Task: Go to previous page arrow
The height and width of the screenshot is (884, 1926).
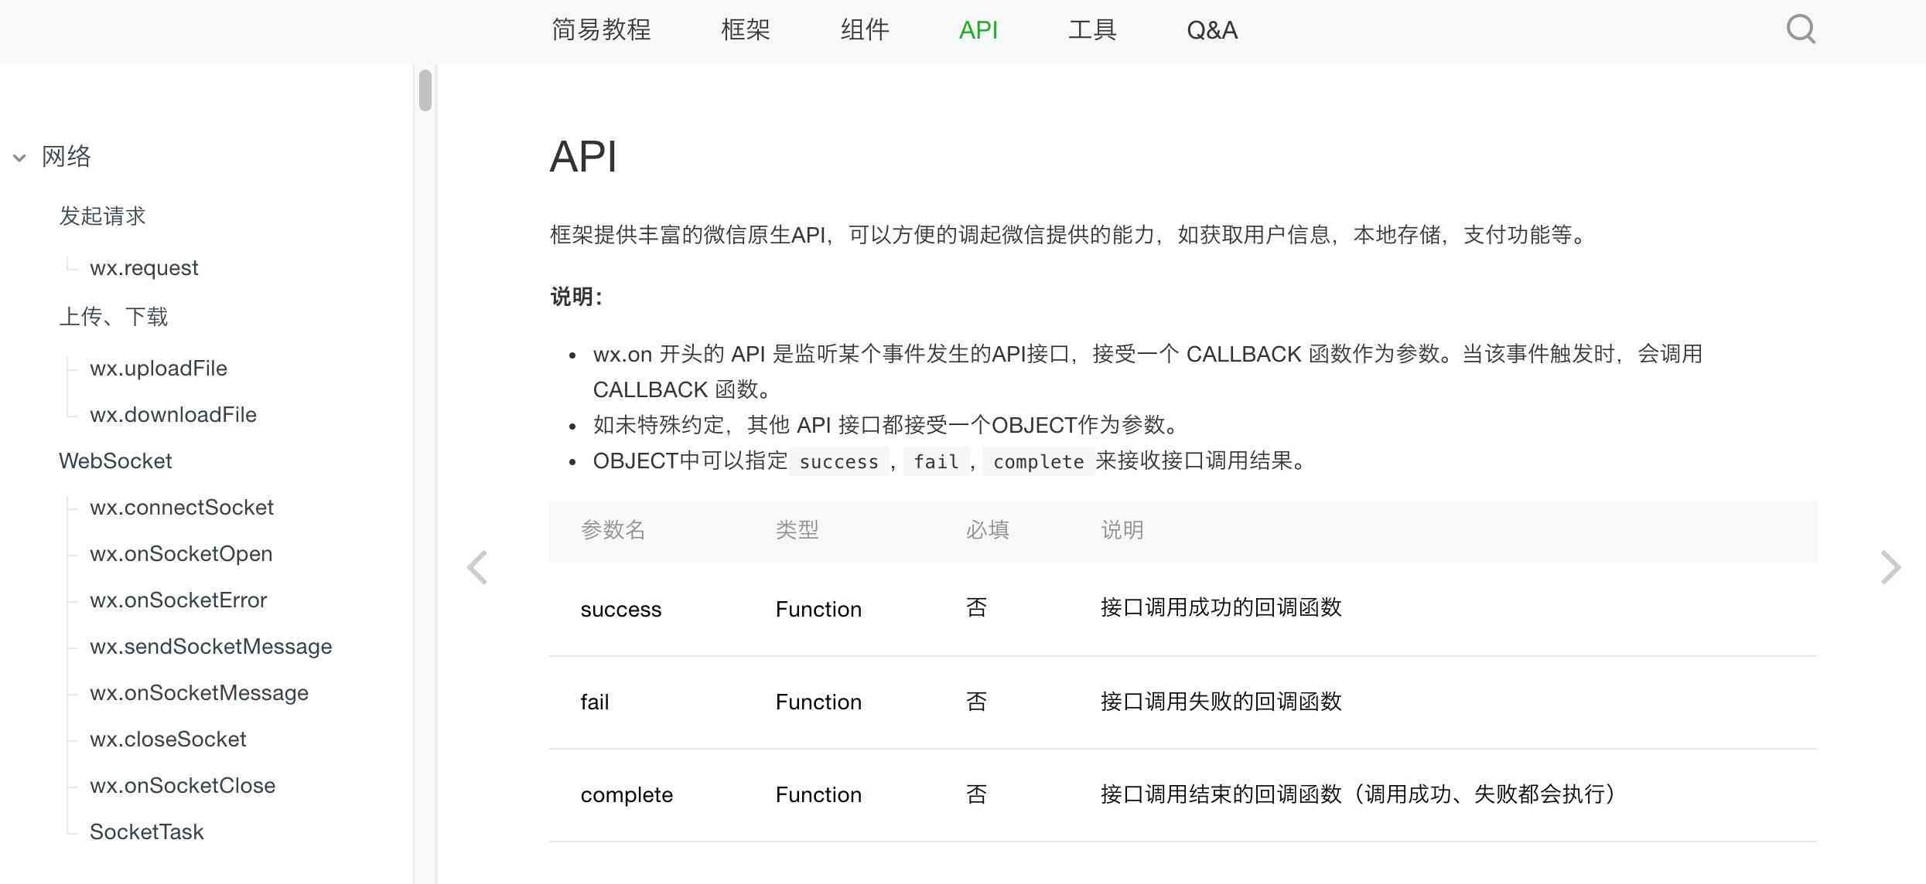Action: (477, 568)
